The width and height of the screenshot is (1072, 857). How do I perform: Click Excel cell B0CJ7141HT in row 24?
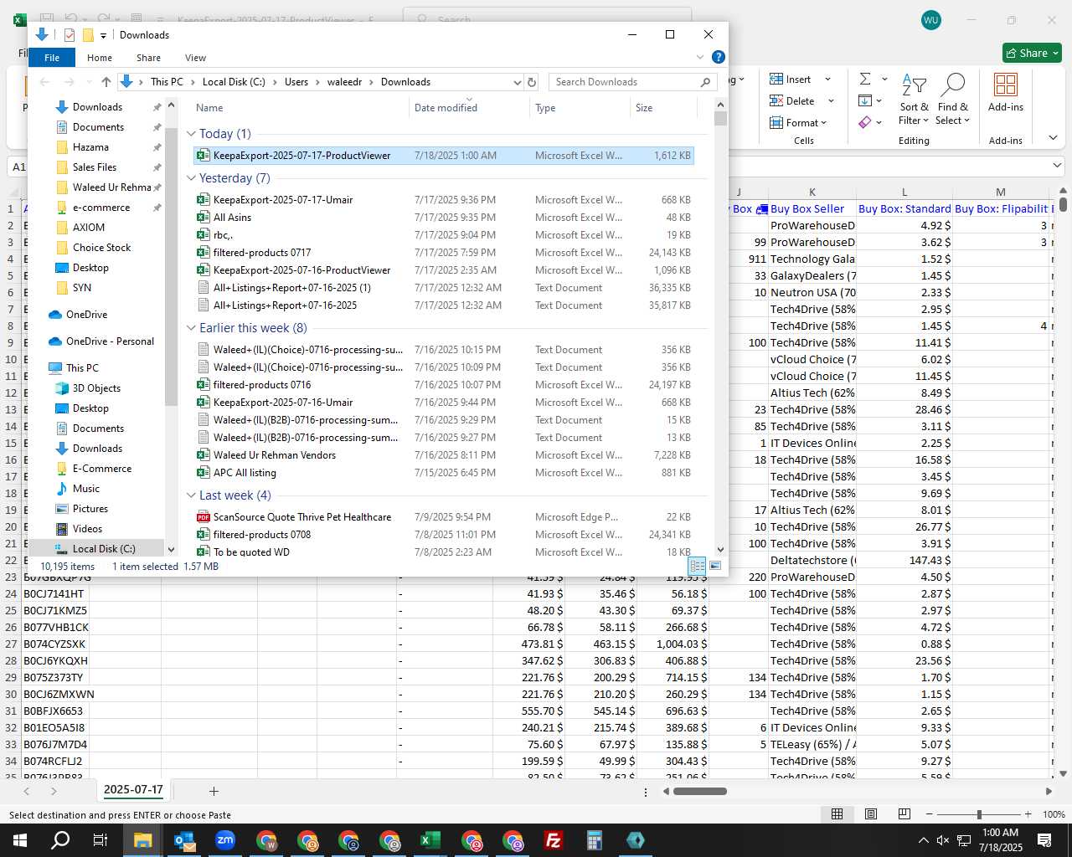tap(54, 593)
